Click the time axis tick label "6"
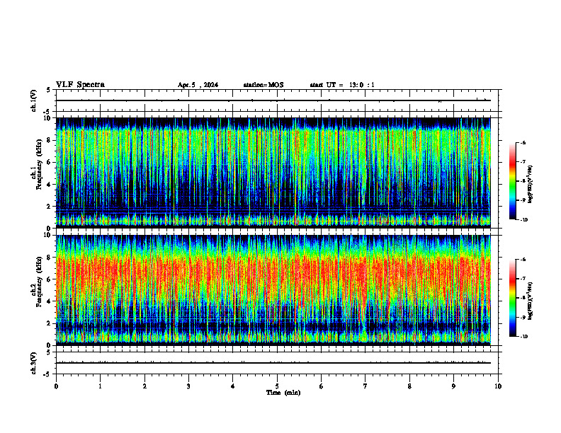The image size is (561, 433). (322, 386)
